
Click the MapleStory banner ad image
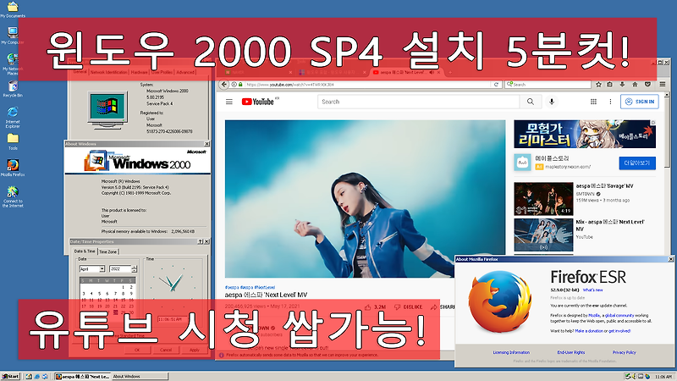[585, 135]
